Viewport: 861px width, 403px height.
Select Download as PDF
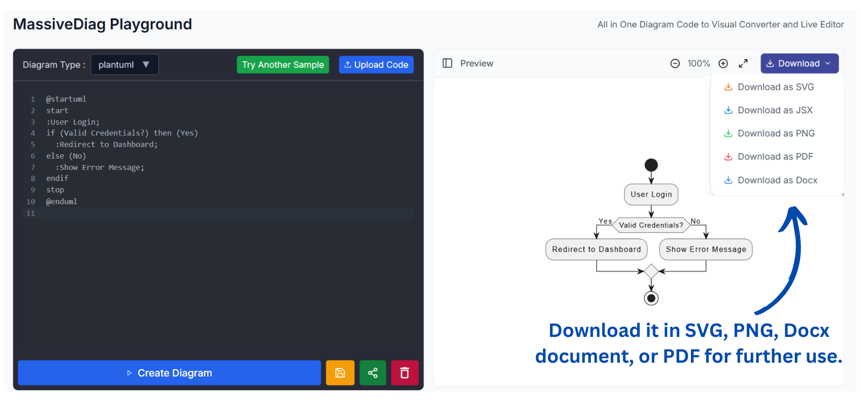click(775, 157)
